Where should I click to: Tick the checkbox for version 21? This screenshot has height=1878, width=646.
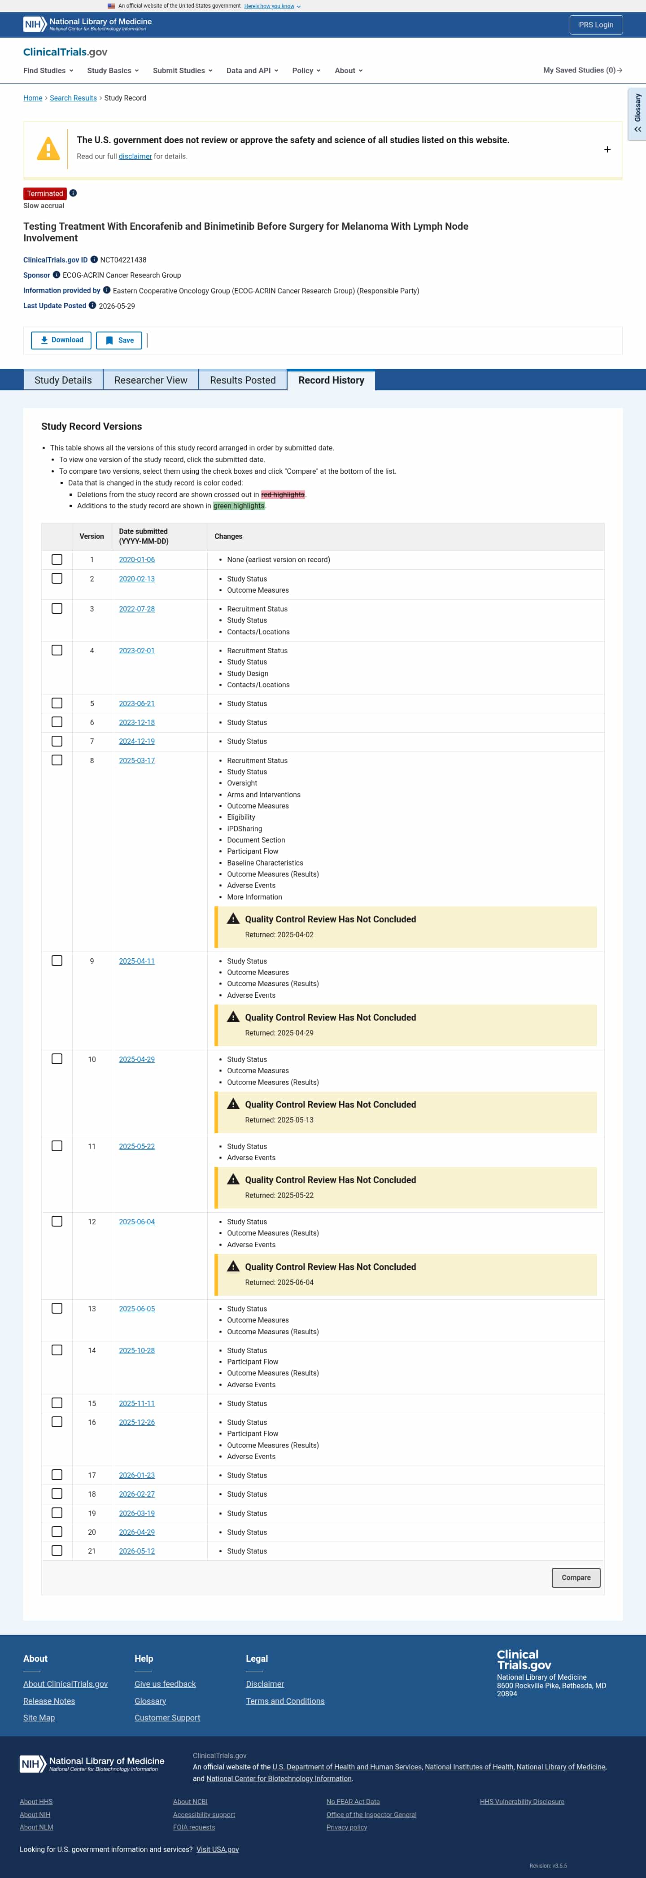[x=57, y=1550]
